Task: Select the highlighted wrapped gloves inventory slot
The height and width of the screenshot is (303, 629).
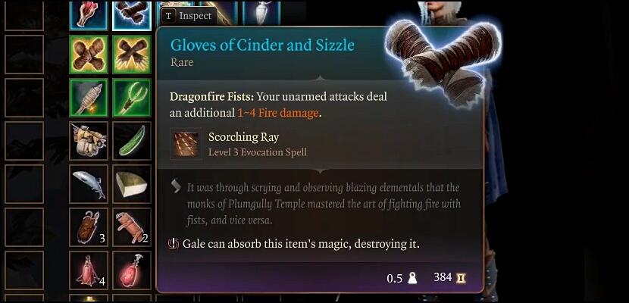Action: click(132, 15)
